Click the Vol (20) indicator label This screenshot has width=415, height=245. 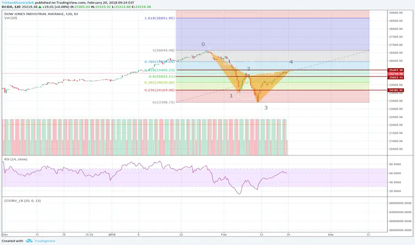pos(11,18)
